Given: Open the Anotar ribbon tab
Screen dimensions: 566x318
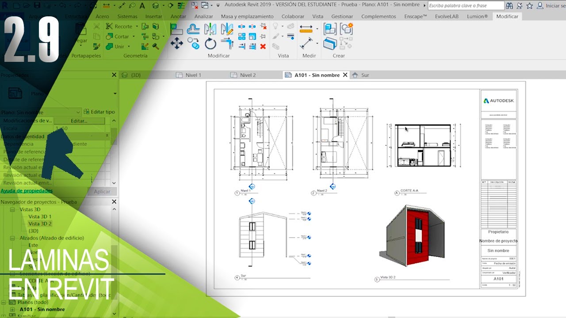Looking at the screenshot, I should pos(178,16).
